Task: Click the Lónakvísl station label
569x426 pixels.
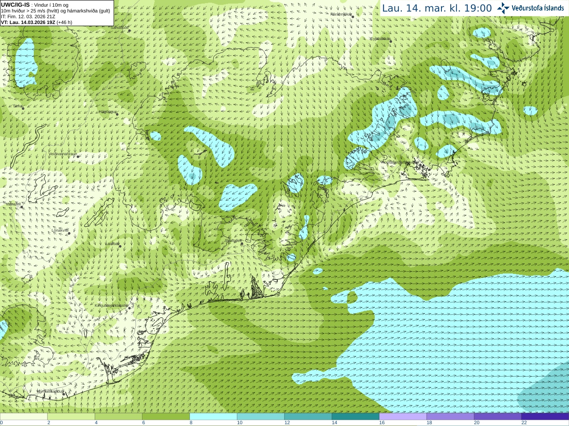Action: 60,230
